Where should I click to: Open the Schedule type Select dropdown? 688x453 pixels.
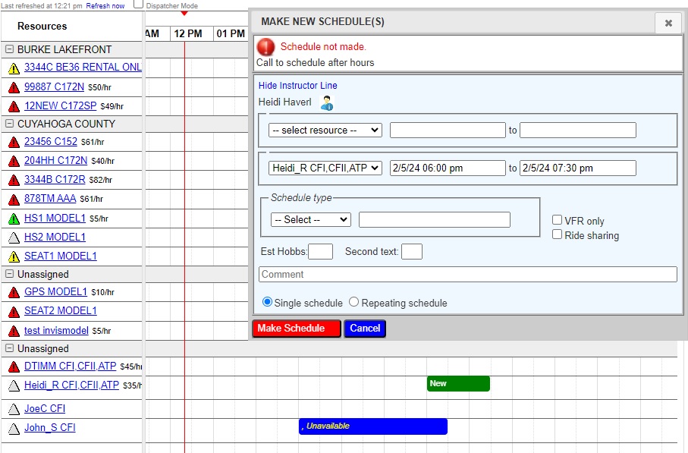click(309, 219)
